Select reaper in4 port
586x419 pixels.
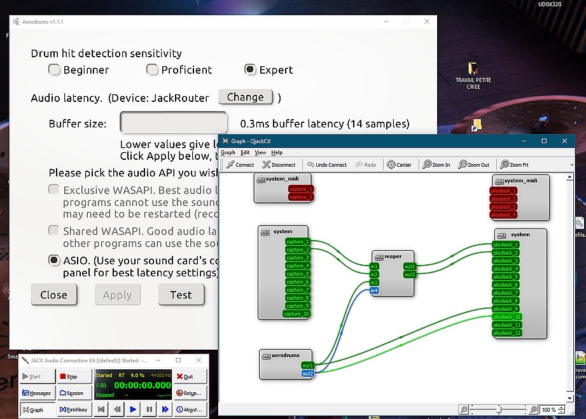coord(374,290)
